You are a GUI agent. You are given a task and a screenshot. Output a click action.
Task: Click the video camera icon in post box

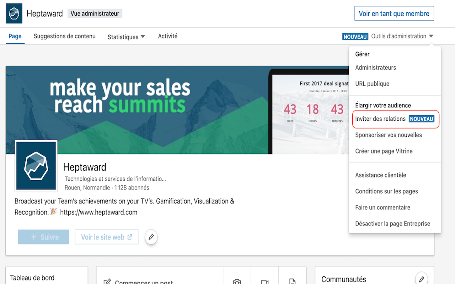(x=264, y=282)
